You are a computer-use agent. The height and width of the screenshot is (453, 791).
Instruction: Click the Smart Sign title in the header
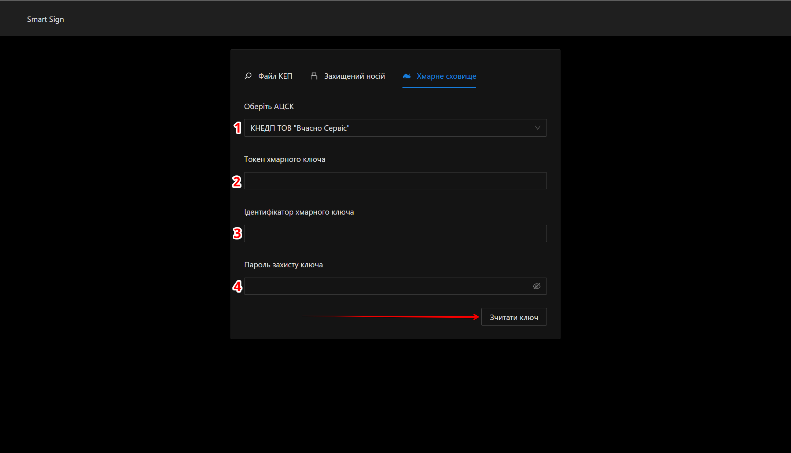coord(45,19)
